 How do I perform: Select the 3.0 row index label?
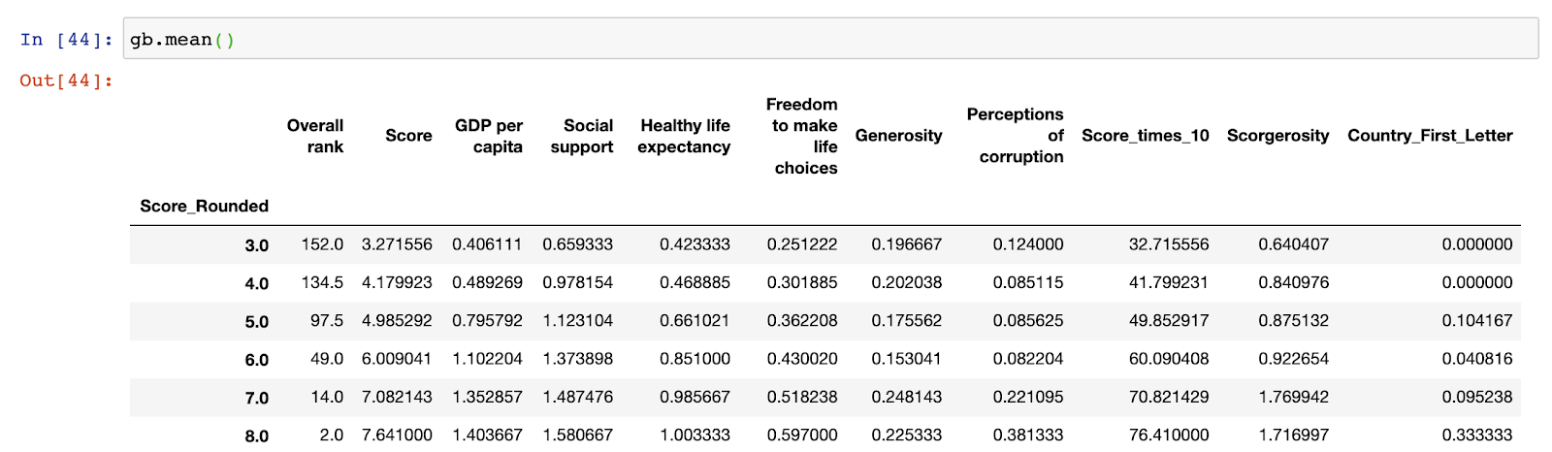[256, 245]
